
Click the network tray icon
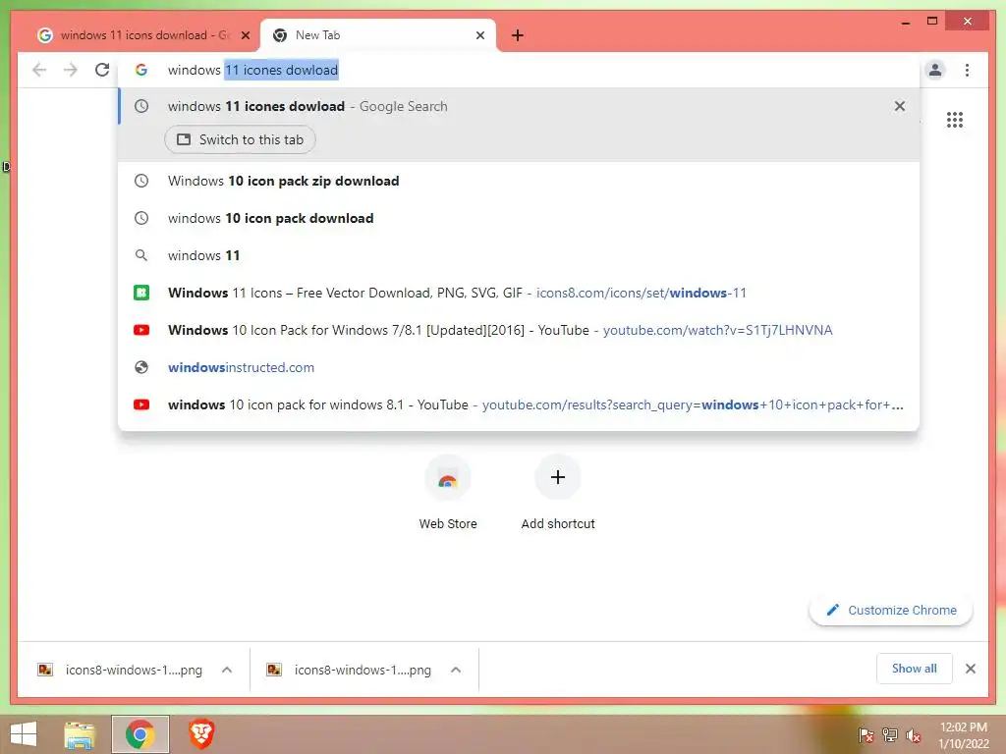[889, 735]
